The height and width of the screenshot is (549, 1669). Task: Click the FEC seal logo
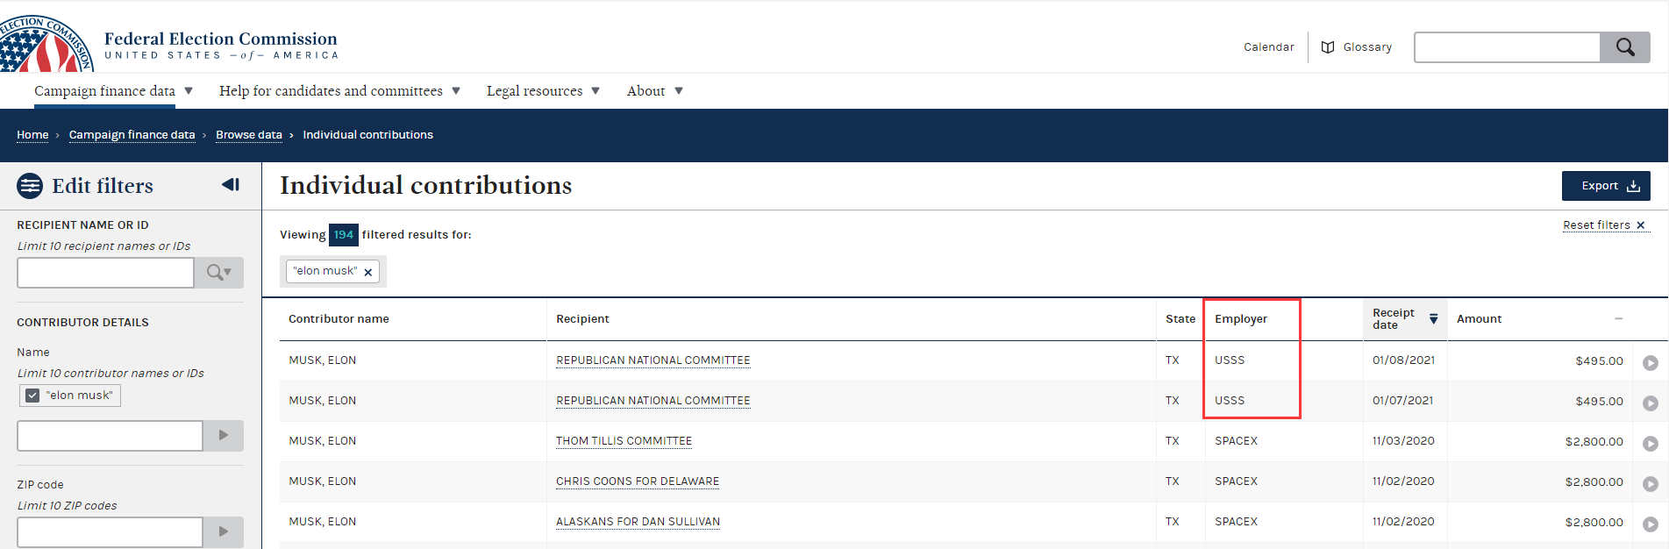coord(46,44)
